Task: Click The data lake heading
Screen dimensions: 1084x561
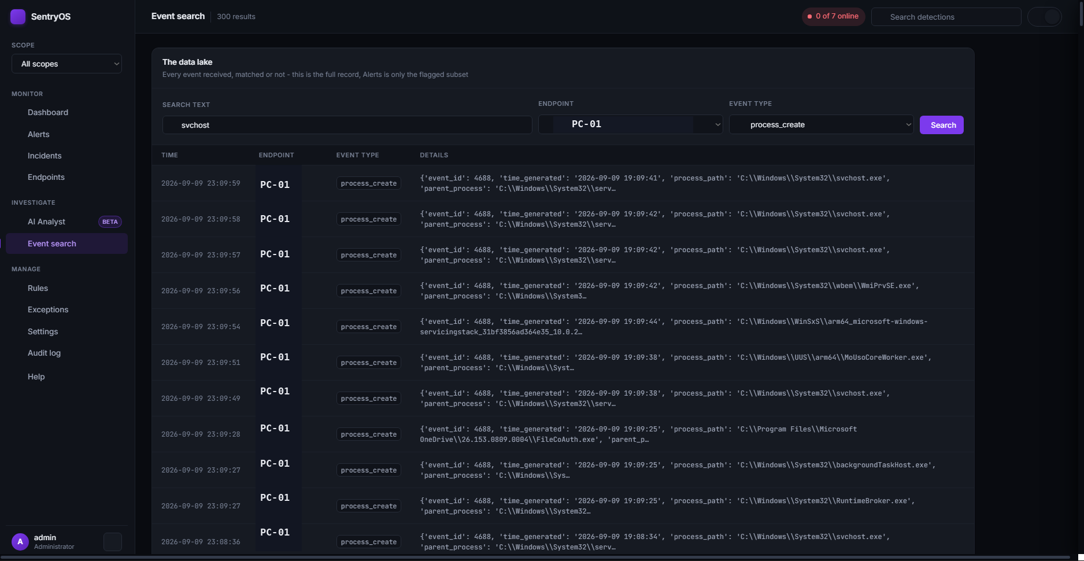Action: (187, 62)
